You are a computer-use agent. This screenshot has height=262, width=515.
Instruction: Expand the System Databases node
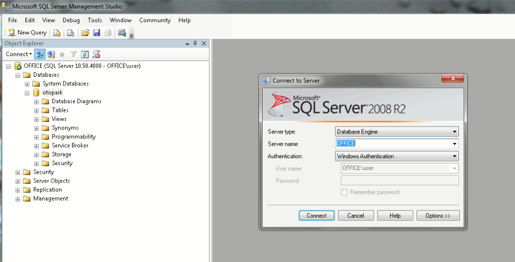[x=27, y=84]
